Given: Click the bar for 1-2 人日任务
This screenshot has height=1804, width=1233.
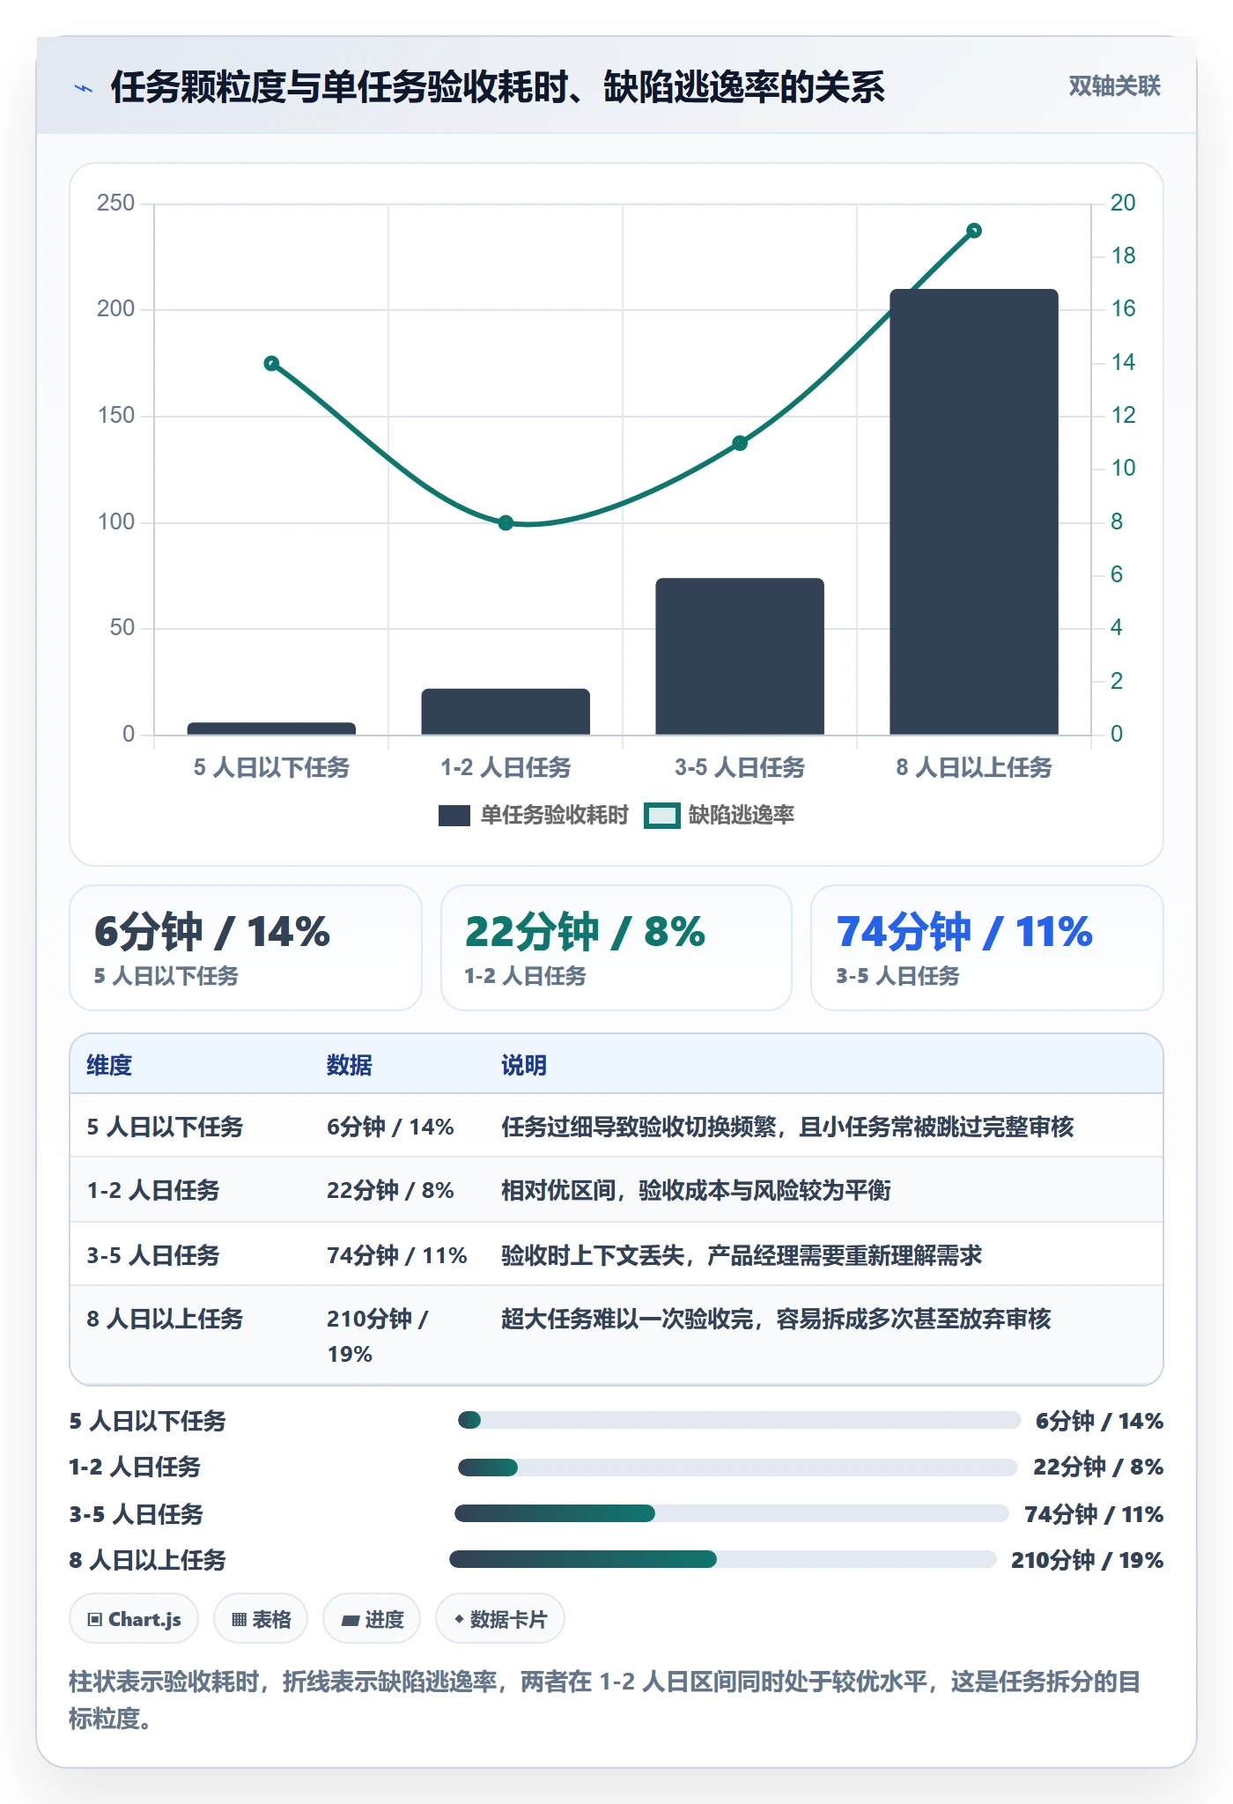Looking at the screenshot, I should click(x=506, y=712).
